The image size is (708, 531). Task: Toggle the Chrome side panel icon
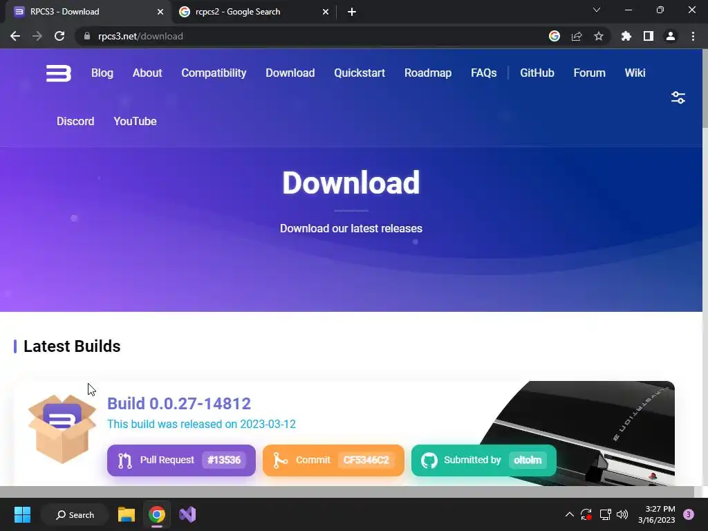click(x=649, y=36)
